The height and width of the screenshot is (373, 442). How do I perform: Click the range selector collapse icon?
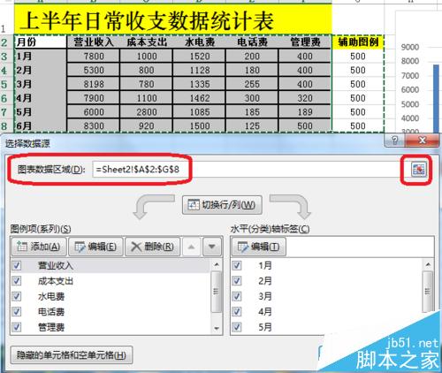pos(419,170)
